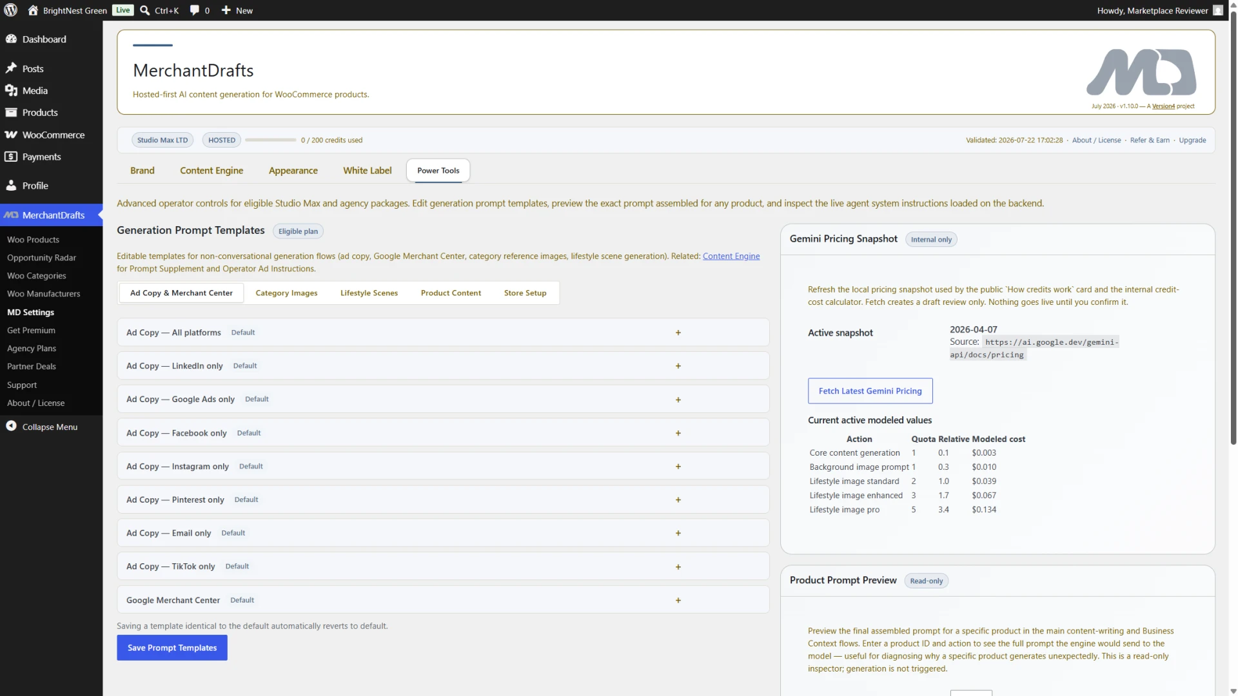
Task: Open Media library icon
Action: coord(11,91)
